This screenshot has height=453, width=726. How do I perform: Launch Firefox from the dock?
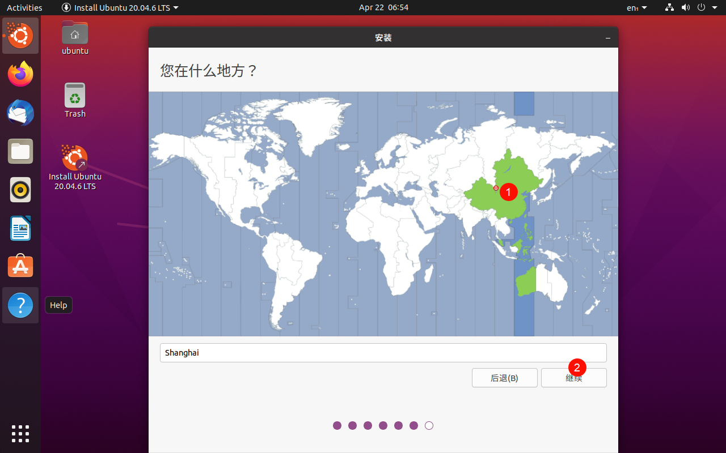click(20, 74)
